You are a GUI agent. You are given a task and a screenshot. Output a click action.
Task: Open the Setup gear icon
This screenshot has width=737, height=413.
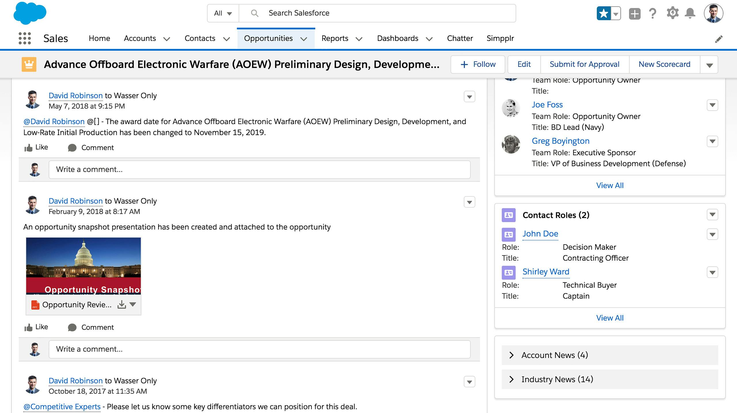click(x=673, y=13)
